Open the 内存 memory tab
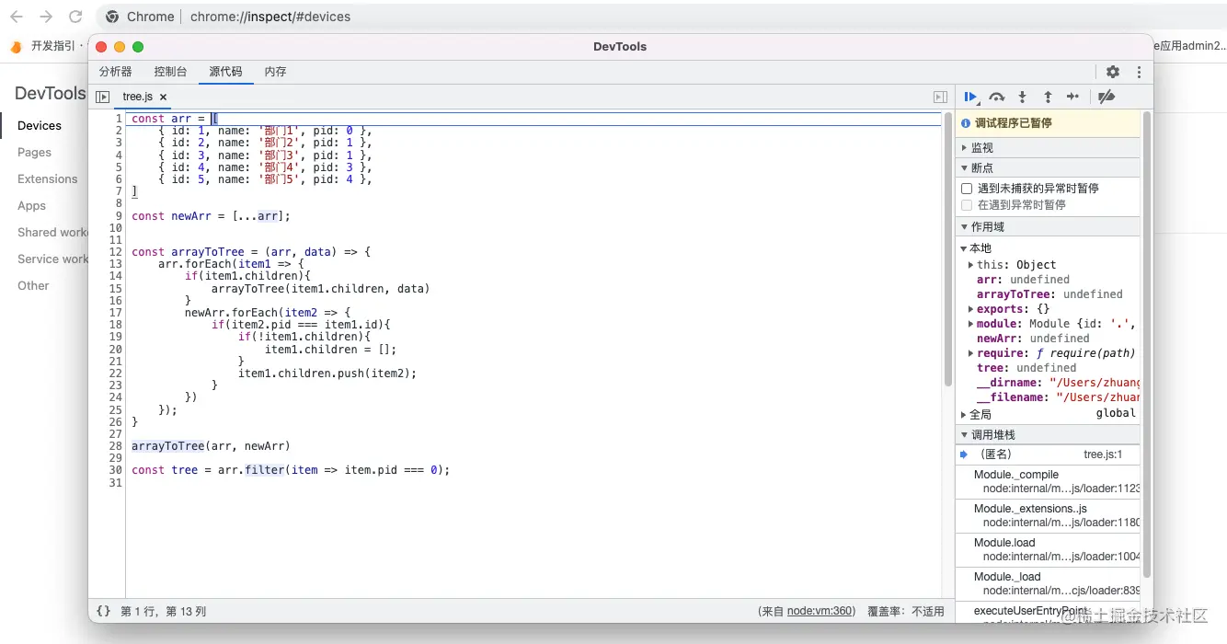 275,72
